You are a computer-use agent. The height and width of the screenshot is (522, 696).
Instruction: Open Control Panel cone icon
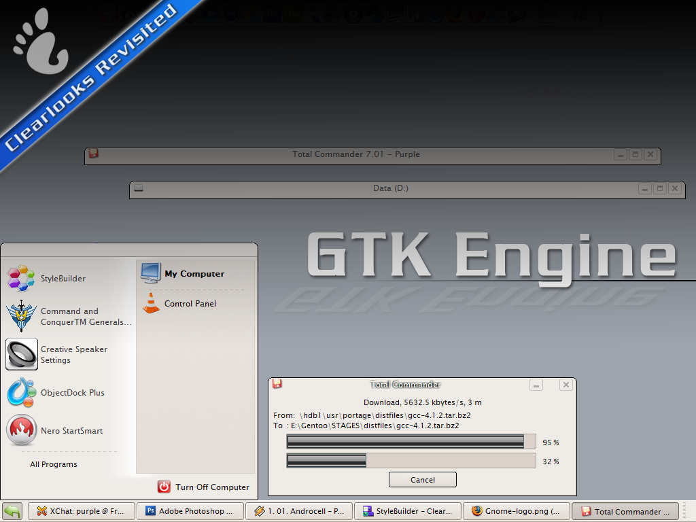(x=151, y=303)
